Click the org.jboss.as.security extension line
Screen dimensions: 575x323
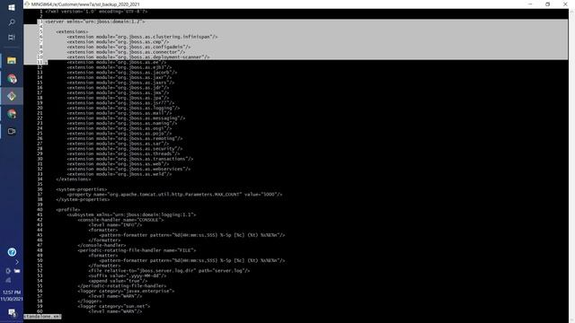pyautogui.click(x=125, y=149)
